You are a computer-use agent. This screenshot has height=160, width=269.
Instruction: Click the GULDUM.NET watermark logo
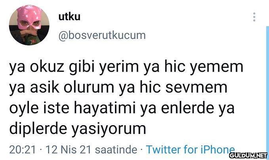pyautogui.click(x=248, y=155)
